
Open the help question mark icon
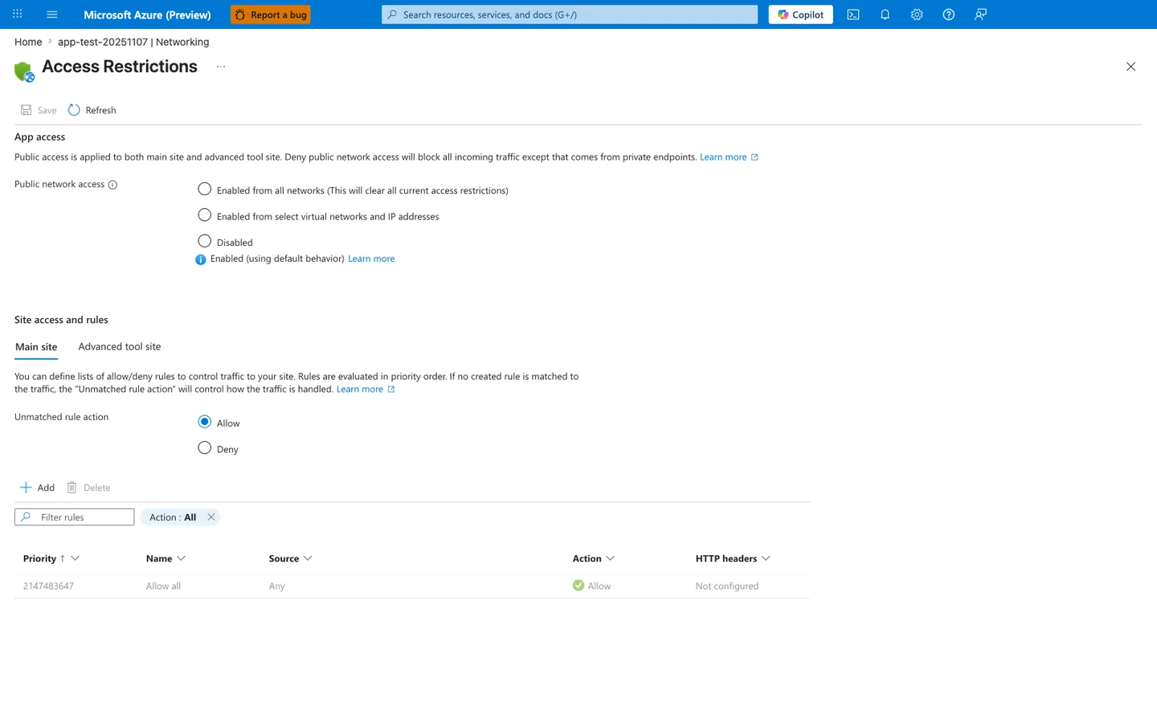click(949, 14)
